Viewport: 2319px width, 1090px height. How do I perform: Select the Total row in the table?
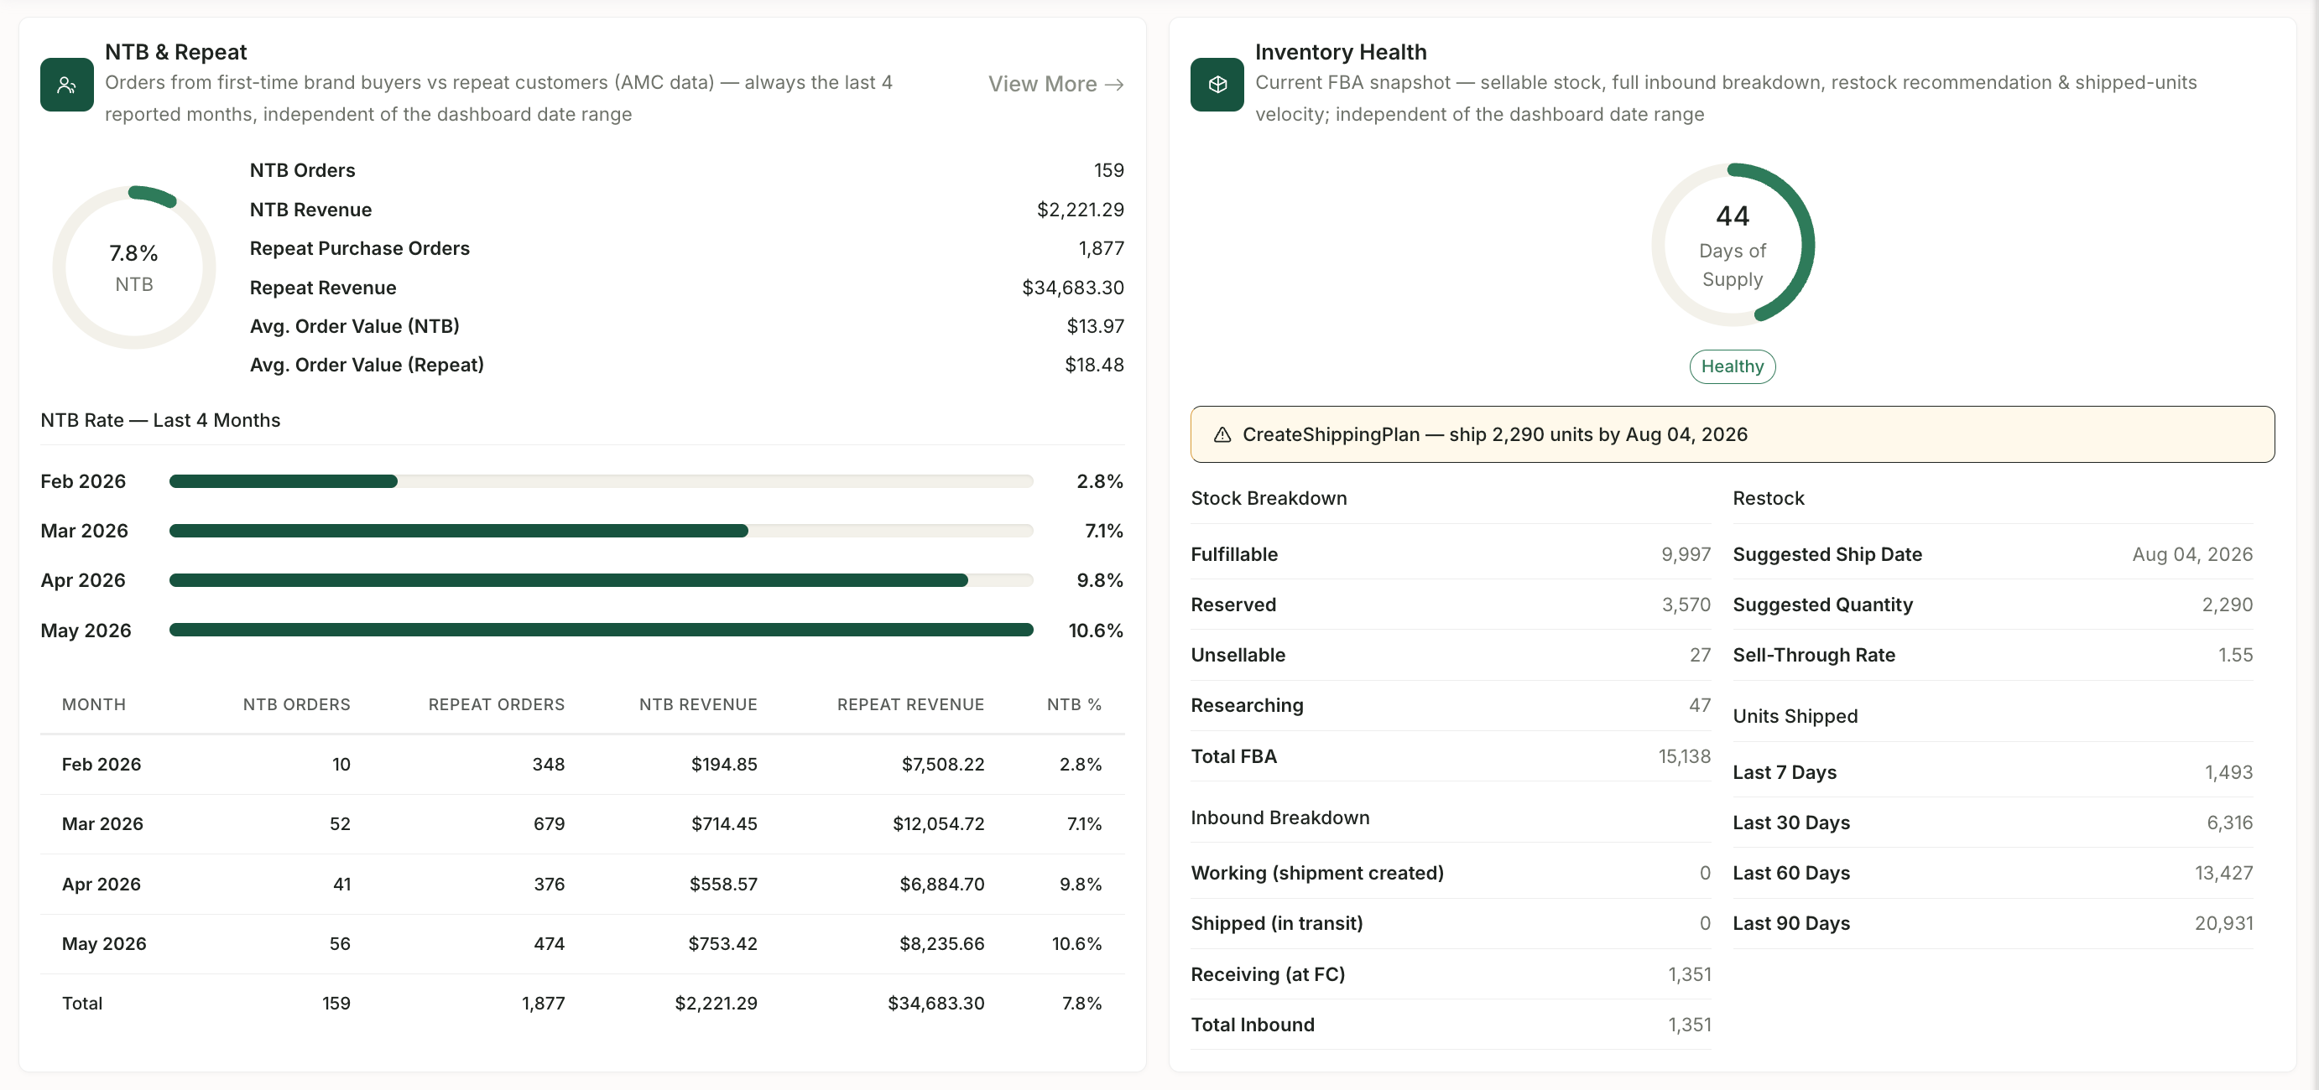click(x=582, y=1004)
